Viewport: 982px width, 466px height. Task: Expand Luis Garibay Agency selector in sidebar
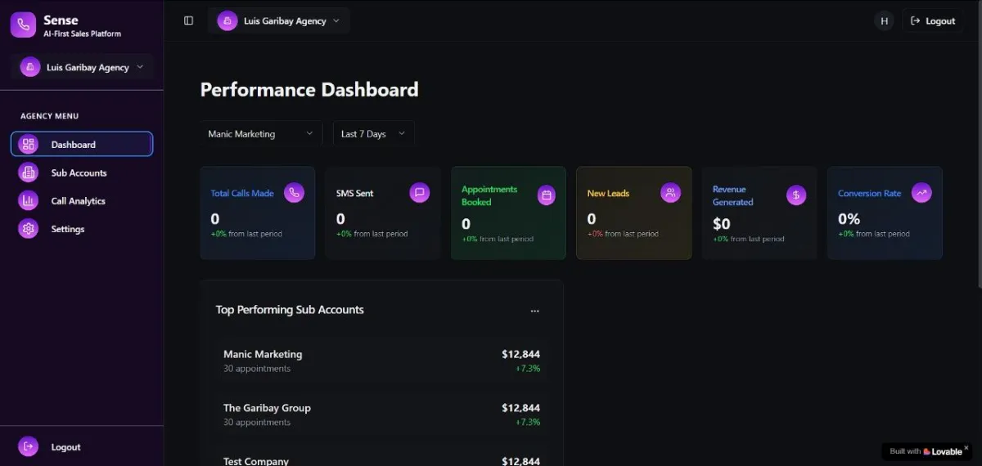coord(82,67)
